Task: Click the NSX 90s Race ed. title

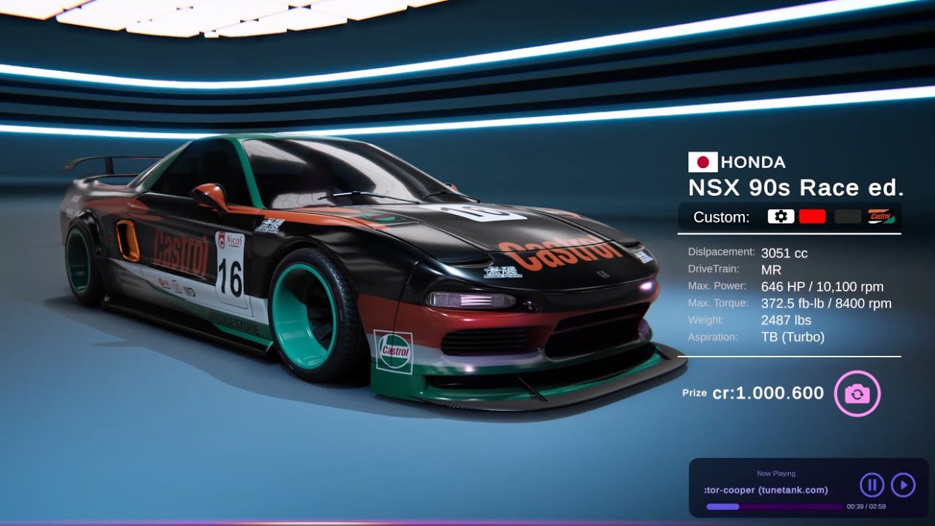Action: click(x=796, y=188)
